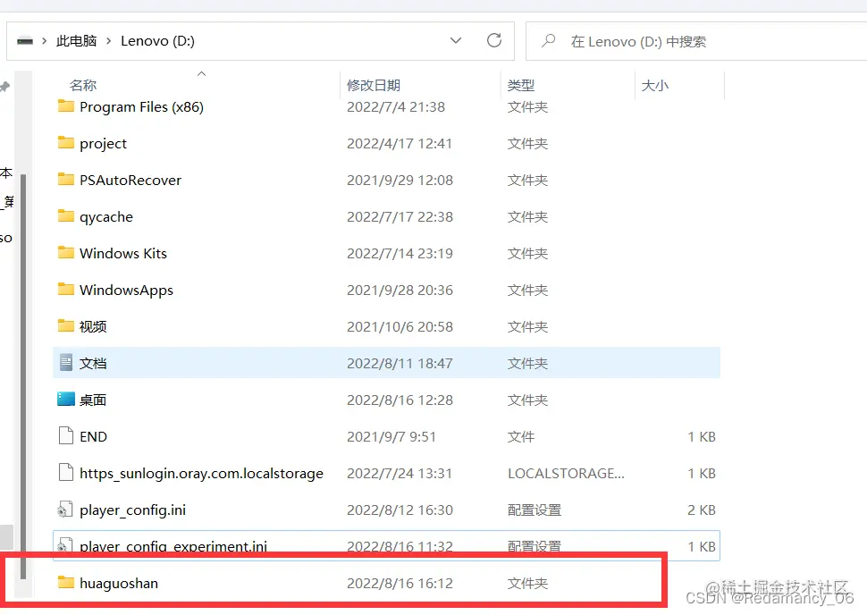The width and height of the screenshot is (867, 615).
Task: Click the date 2022/8/16 16:12
Action: coord(400,583)
